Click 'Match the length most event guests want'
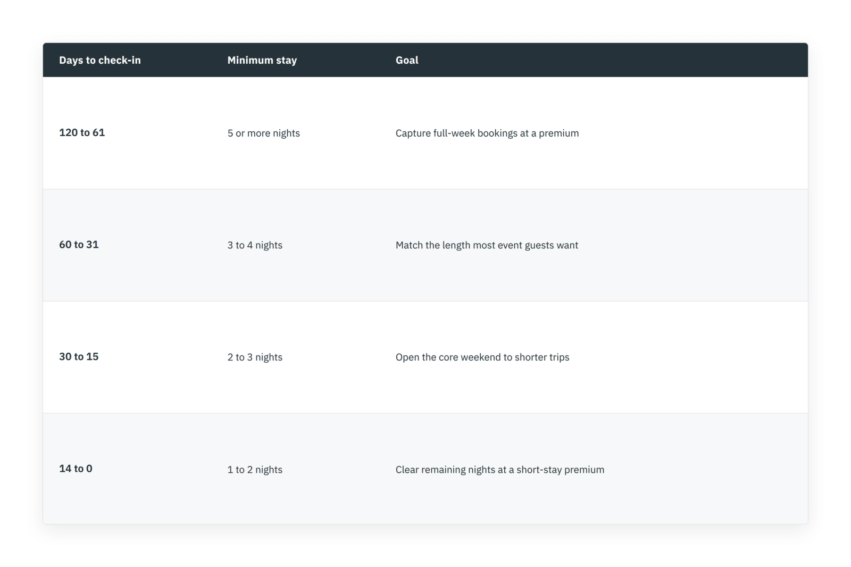The image size is (851, 567). [x=487, y=245]
